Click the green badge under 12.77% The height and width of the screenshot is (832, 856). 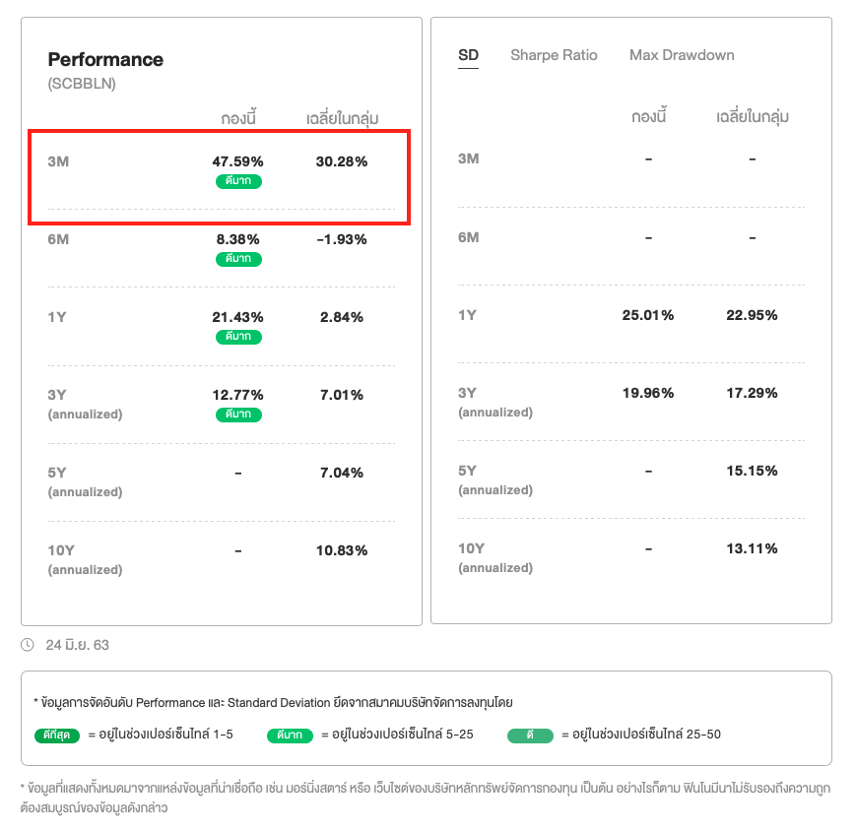click(x=238, y=415)
